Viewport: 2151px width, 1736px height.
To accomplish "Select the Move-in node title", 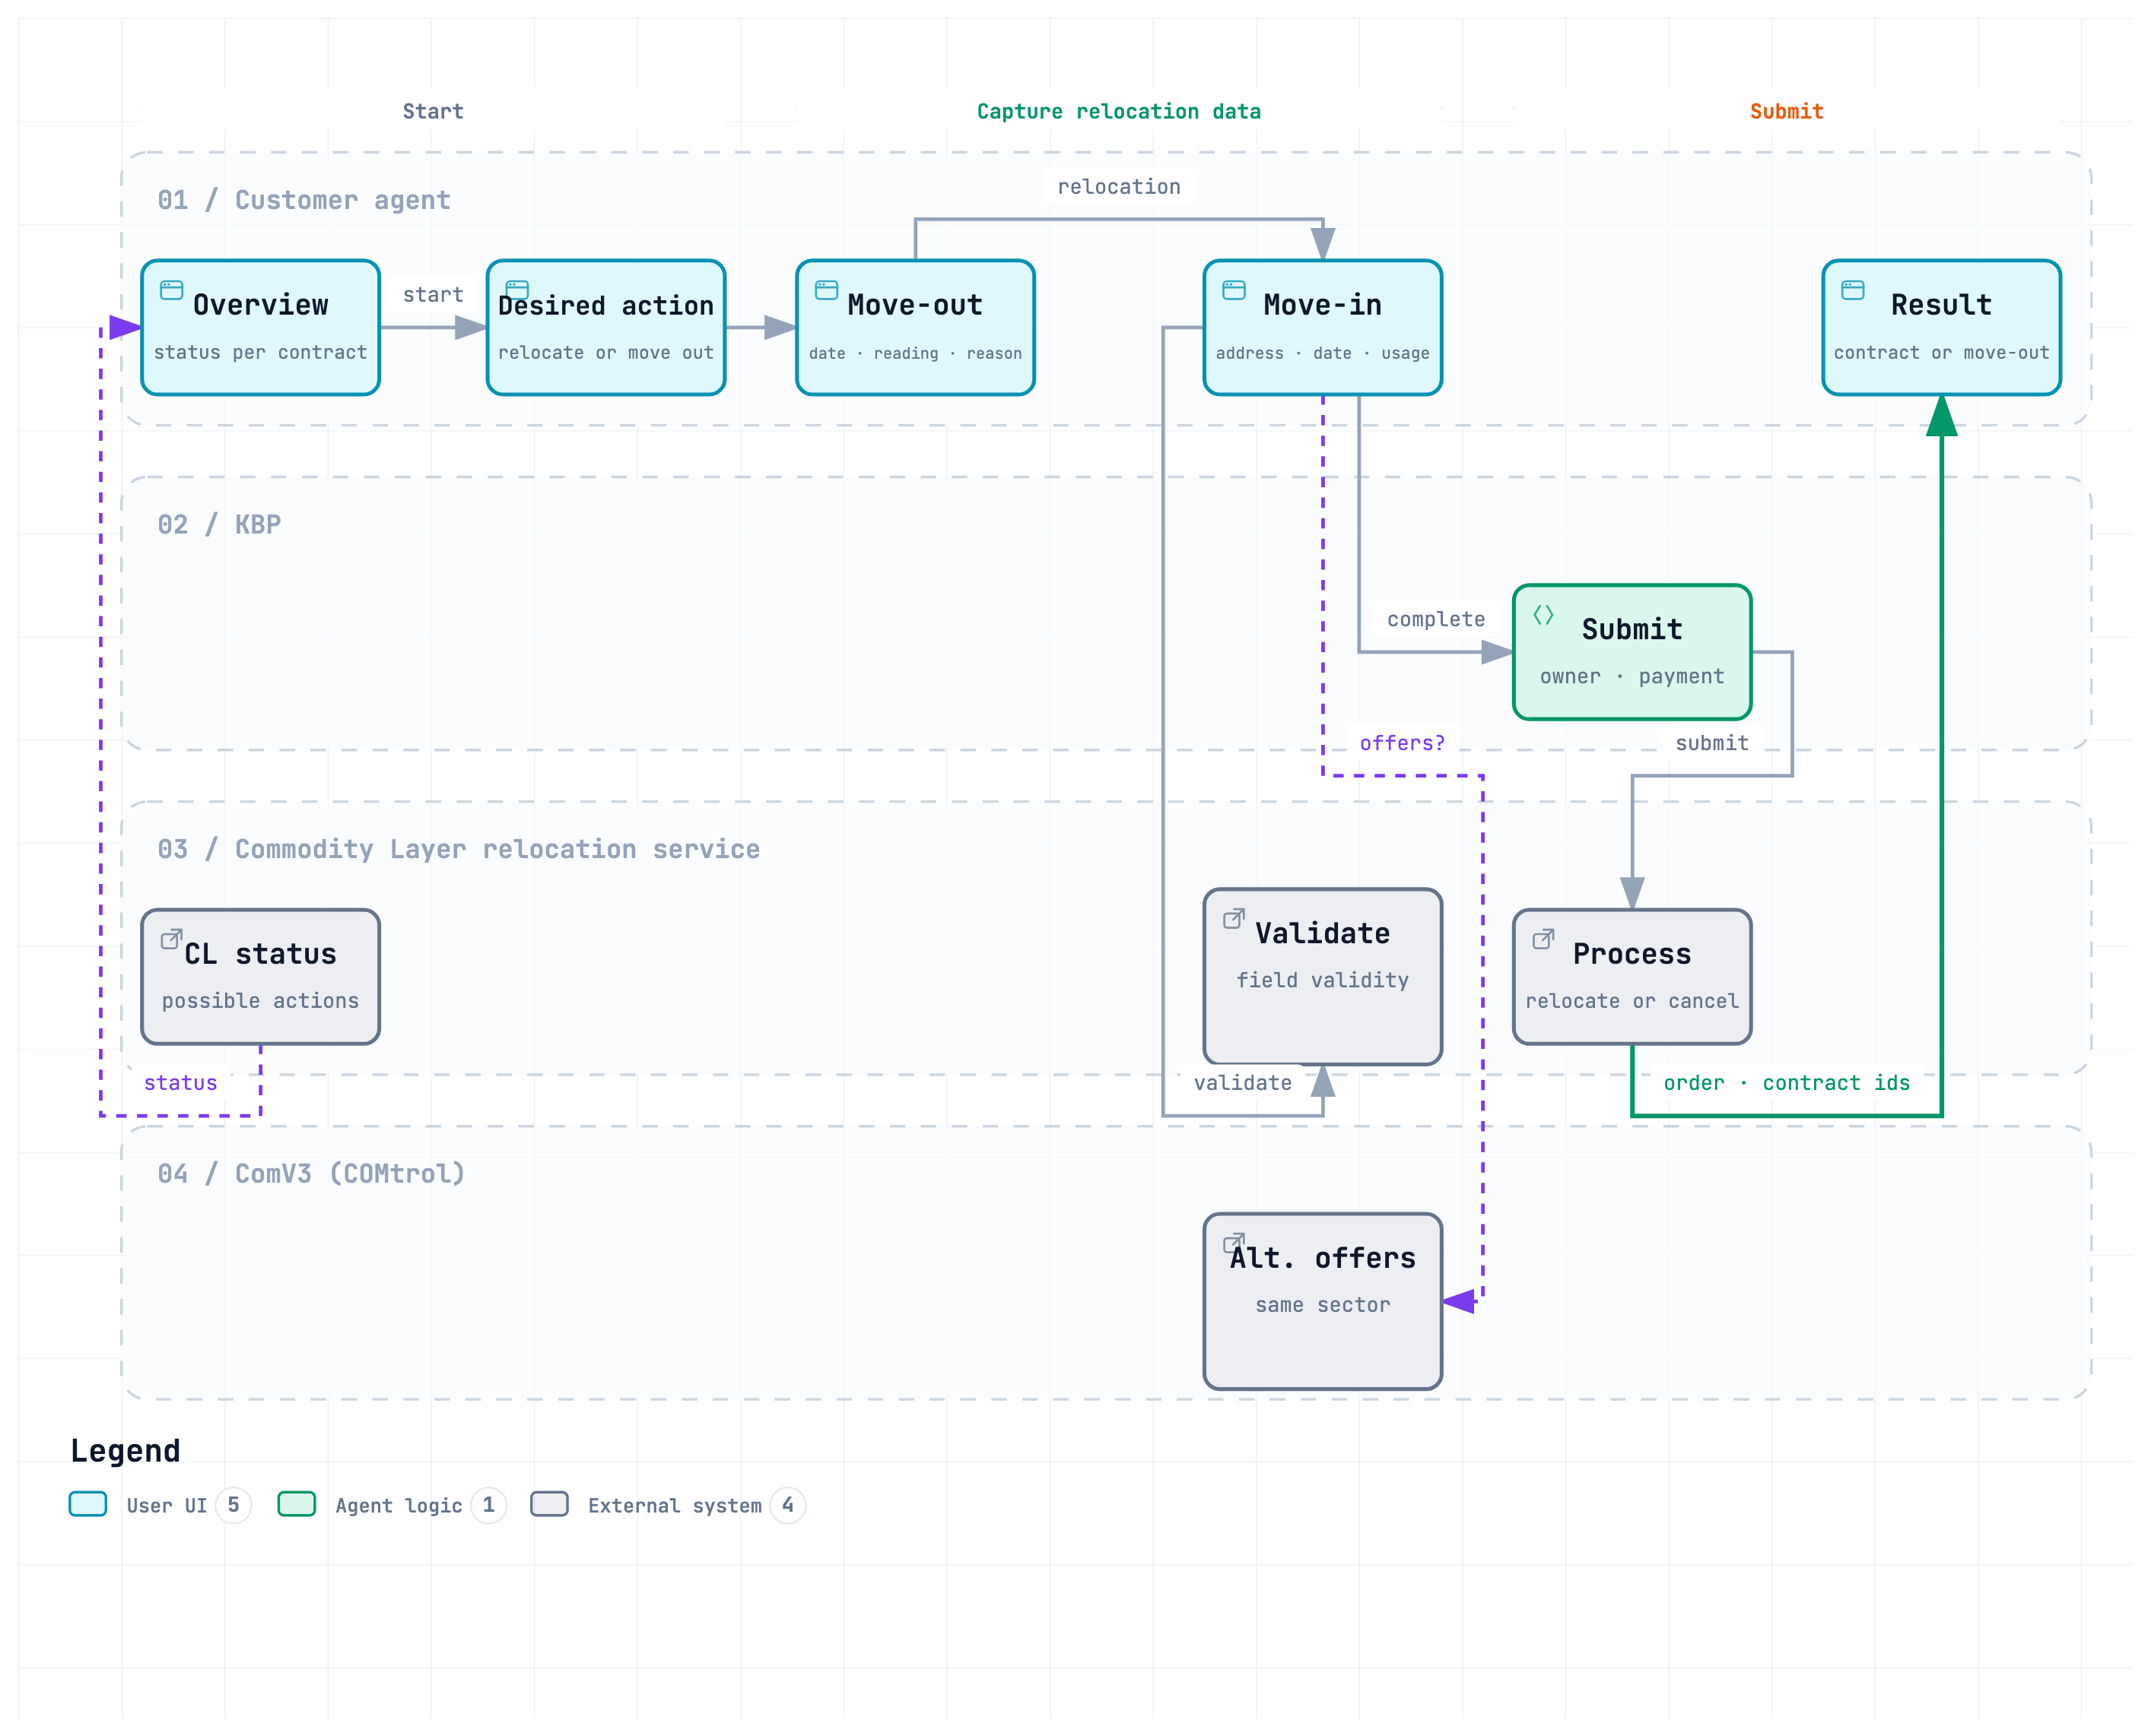I will 1323,305.
